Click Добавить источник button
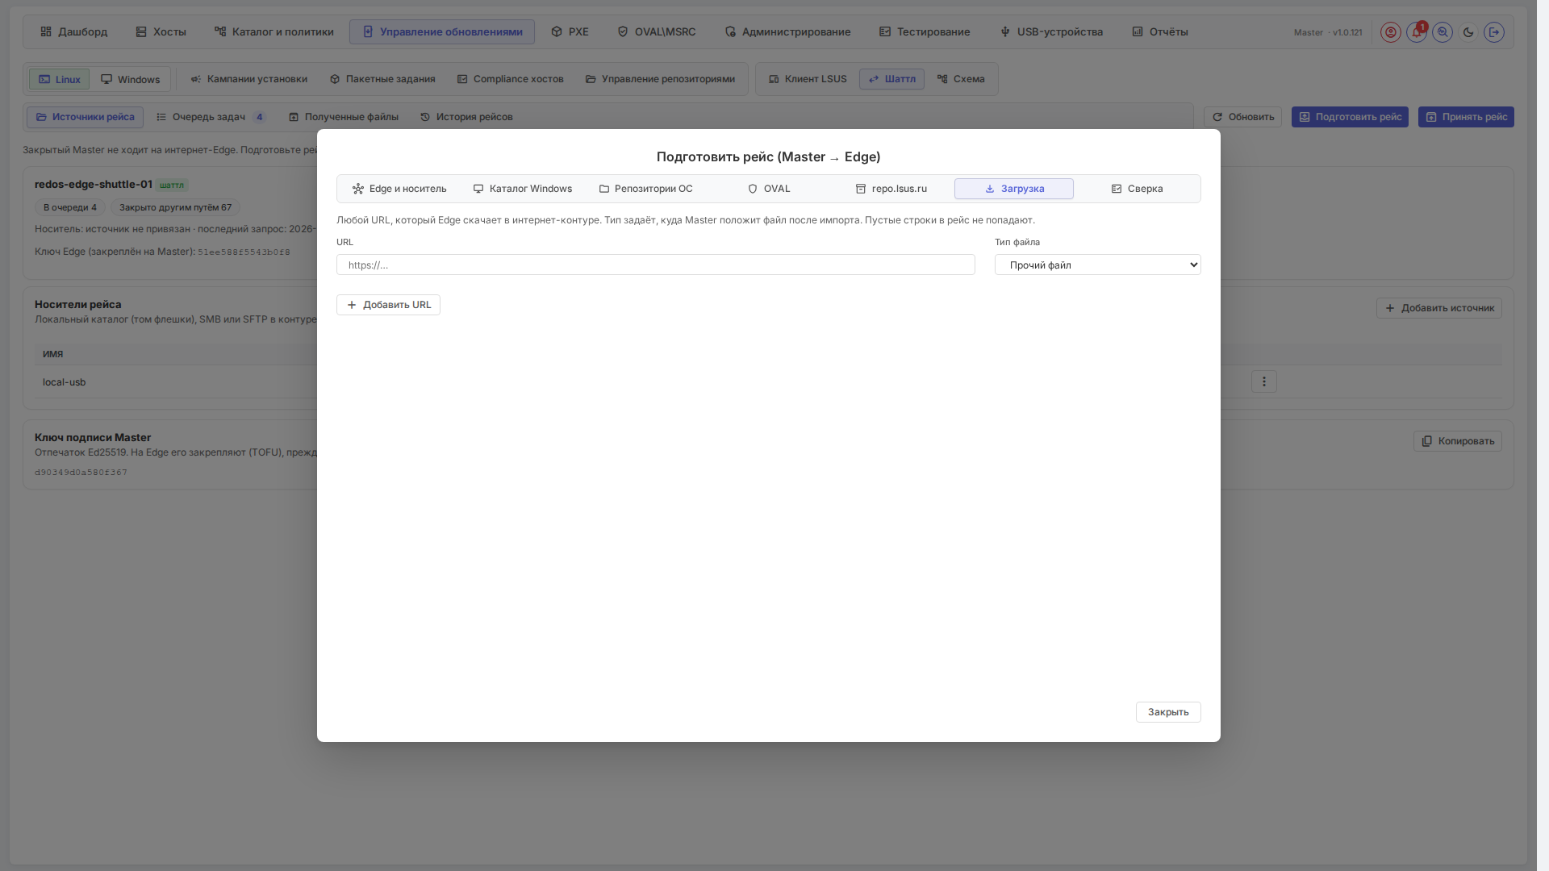The image size is (1549, 871). [1439, 308]
